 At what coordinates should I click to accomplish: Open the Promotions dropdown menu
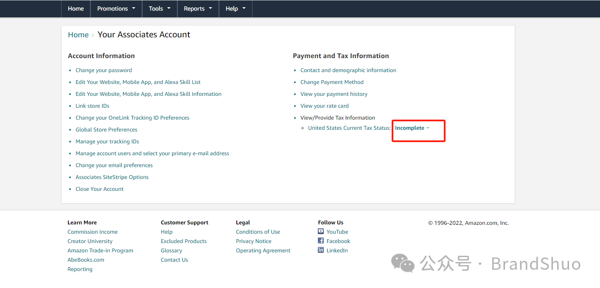[116, 8]
